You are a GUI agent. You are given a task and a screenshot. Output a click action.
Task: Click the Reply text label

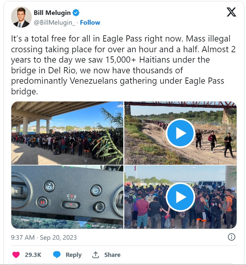(73, 255)
